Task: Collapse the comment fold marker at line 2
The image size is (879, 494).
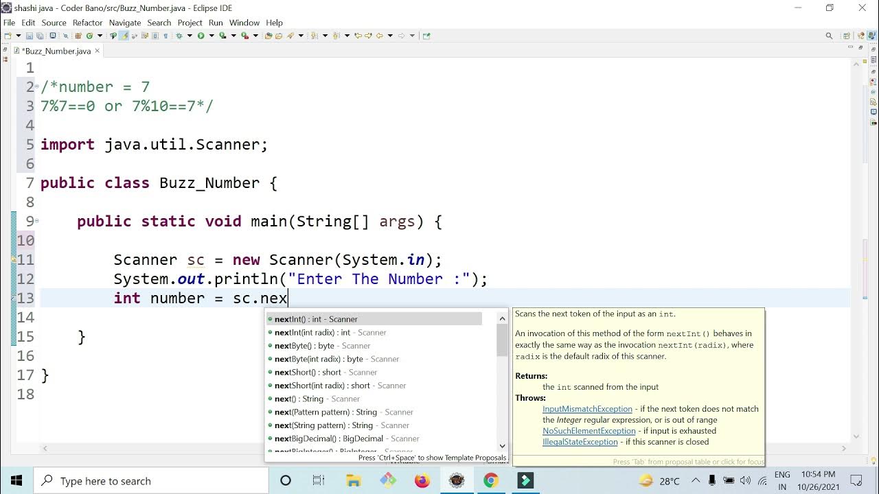Action: coord(36,86)
